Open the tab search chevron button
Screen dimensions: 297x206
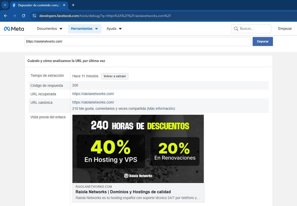click(5, 5)
